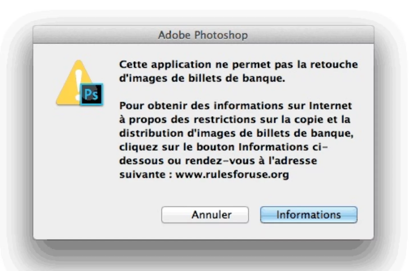Viewport: 411px width, 271px height.
Task: Click the line "cliquez sur le bouton Informations"
Action: pos(223,147)
